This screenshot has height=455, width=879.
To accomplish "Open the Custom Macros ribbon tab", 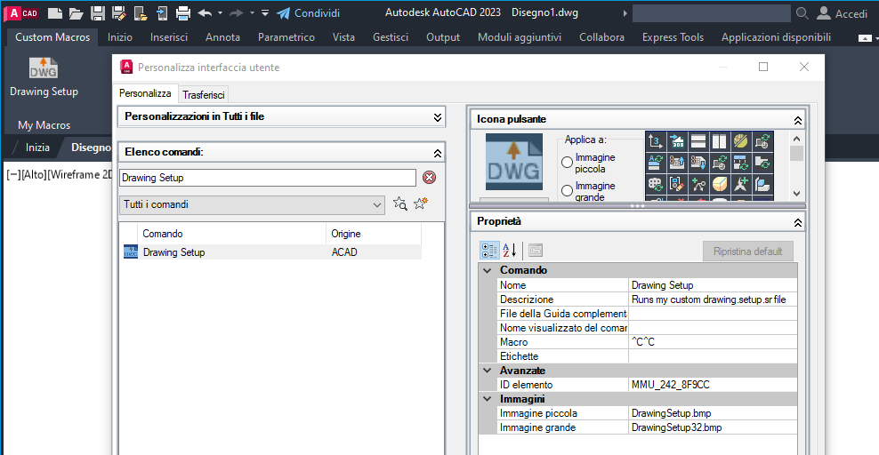I will tap(52, 37).
